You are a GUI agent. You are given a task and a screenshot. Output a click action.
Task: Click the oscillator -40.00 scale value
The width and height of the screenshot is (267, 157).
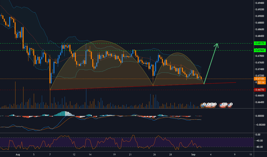[260, 141]
